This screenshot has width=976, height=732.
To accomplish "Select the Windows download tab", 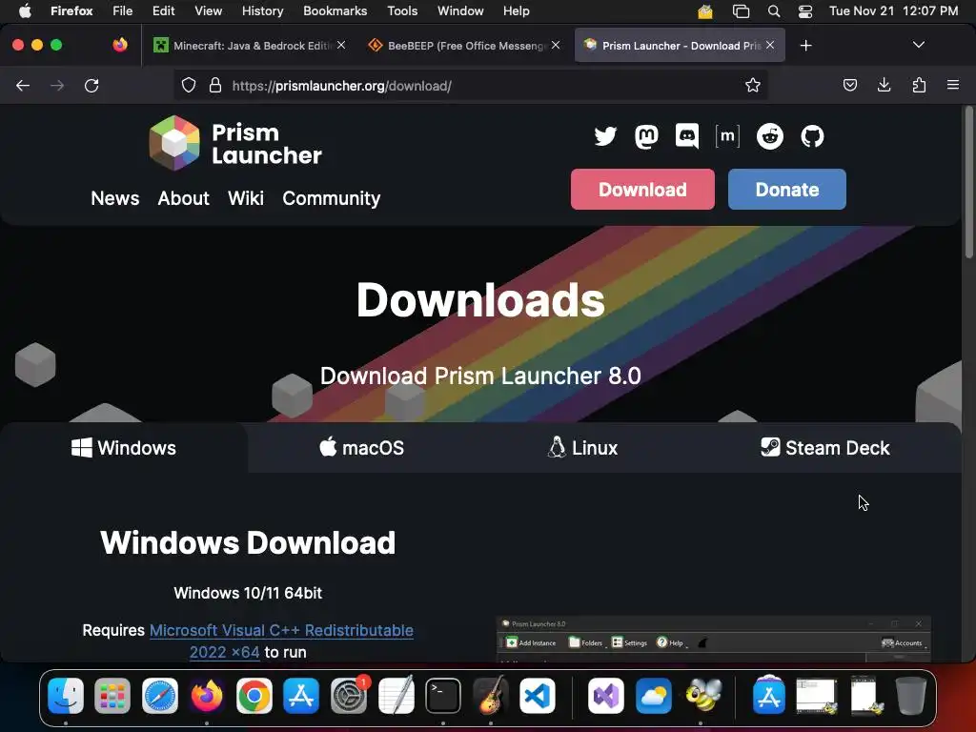I will [124, 448].
